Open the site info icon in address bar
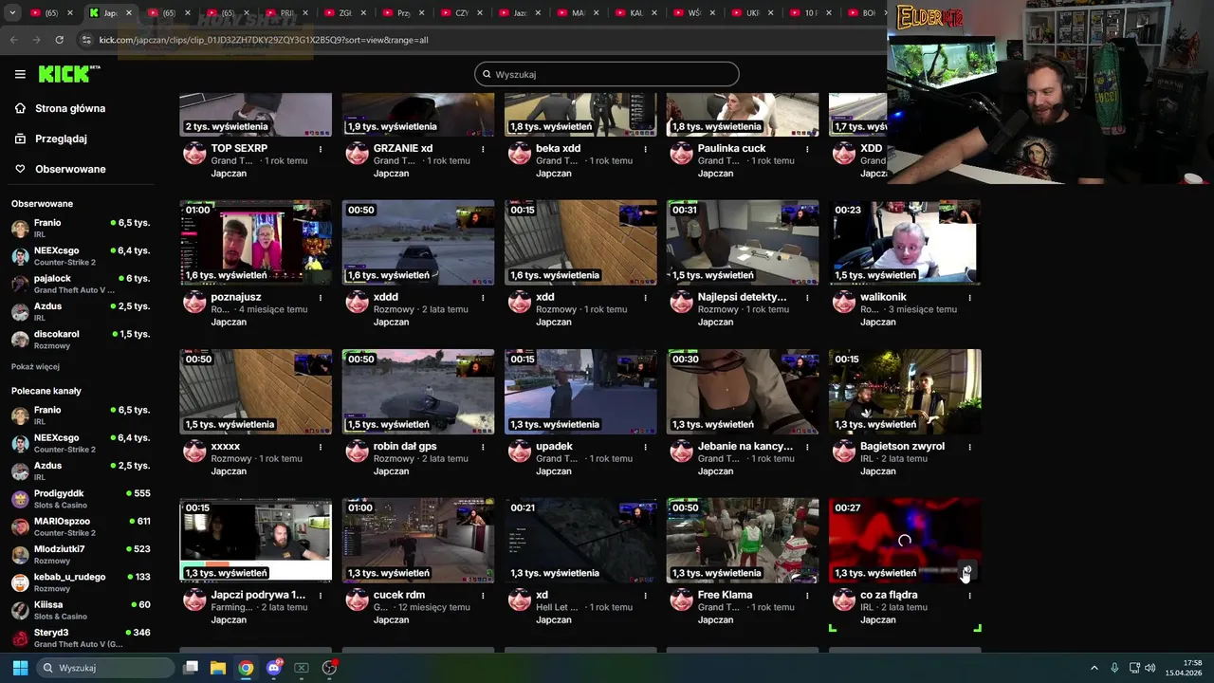The height and width of the screenshot is (683, 1214). 86,40
